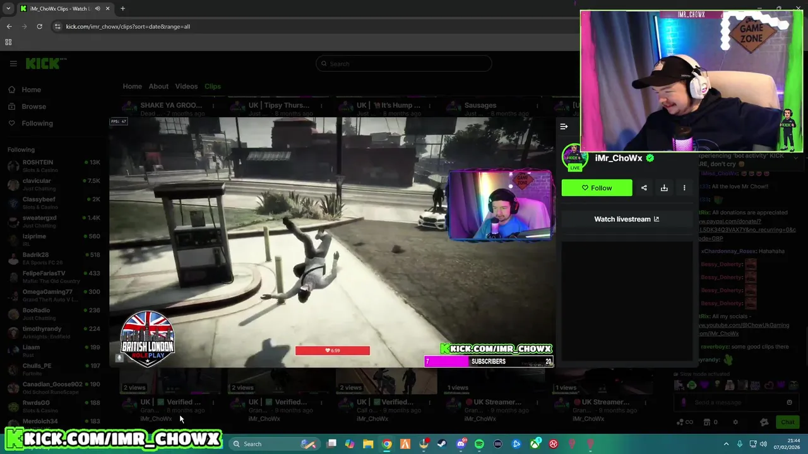
Task: Open the Sausages clip title
Action: click(480, 105)
